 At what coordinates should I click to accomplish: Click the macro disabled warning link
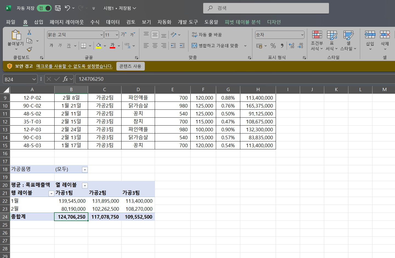coord(74,66)
